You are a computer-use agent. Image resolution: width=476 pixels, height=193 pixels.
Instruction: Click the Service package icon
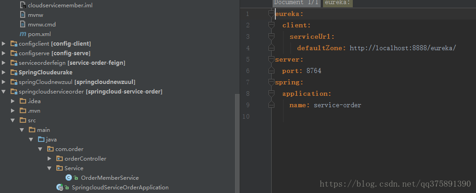(x=59, y=168)
